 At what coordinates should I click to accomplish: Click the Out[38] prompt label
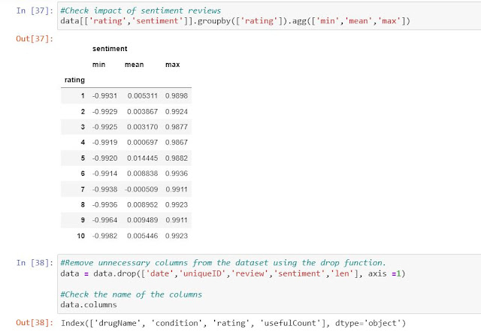tap(35, 323)
